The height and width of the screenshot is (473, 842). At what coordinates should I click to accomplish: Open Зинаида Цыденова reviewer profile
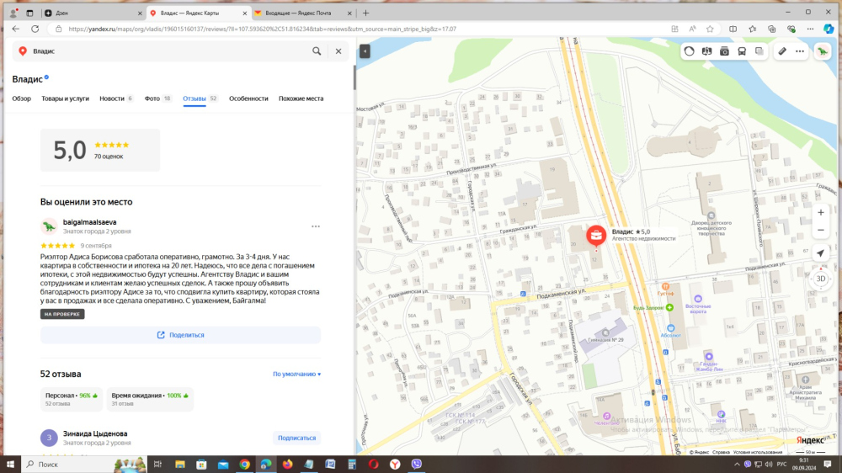click(95, 433)
